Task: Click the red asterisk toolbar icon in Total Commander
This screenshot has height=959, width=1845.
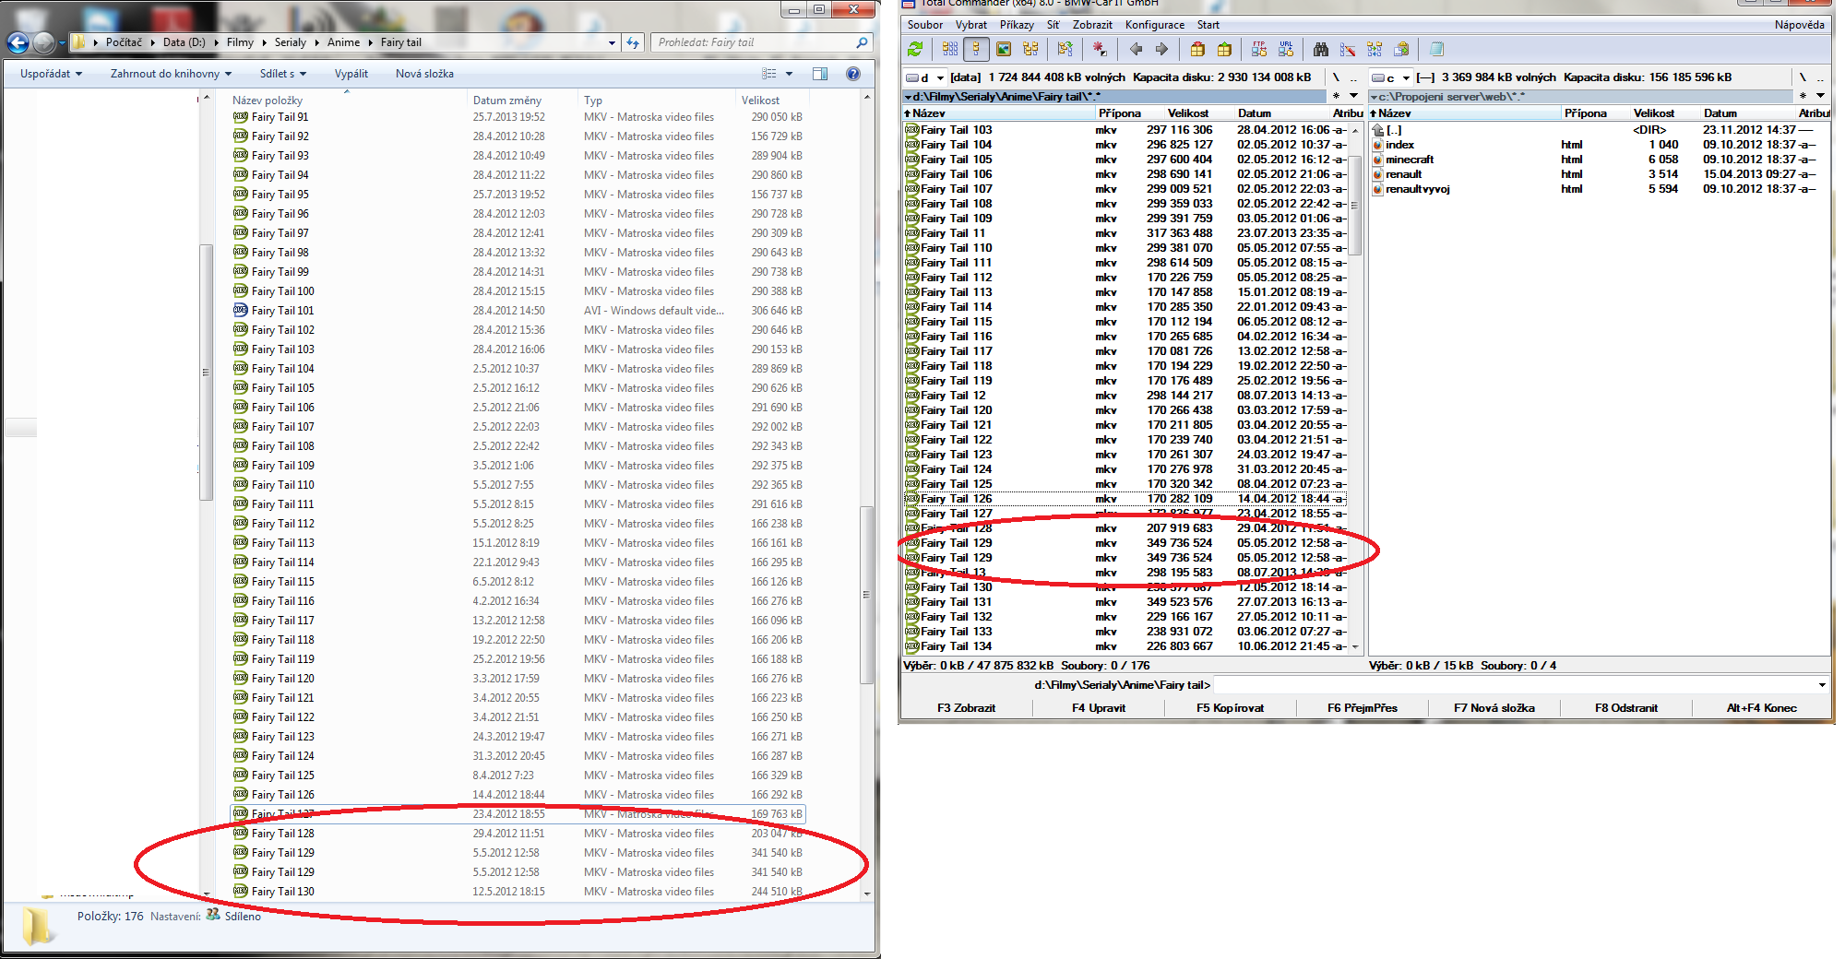Action: [1100, 50]
